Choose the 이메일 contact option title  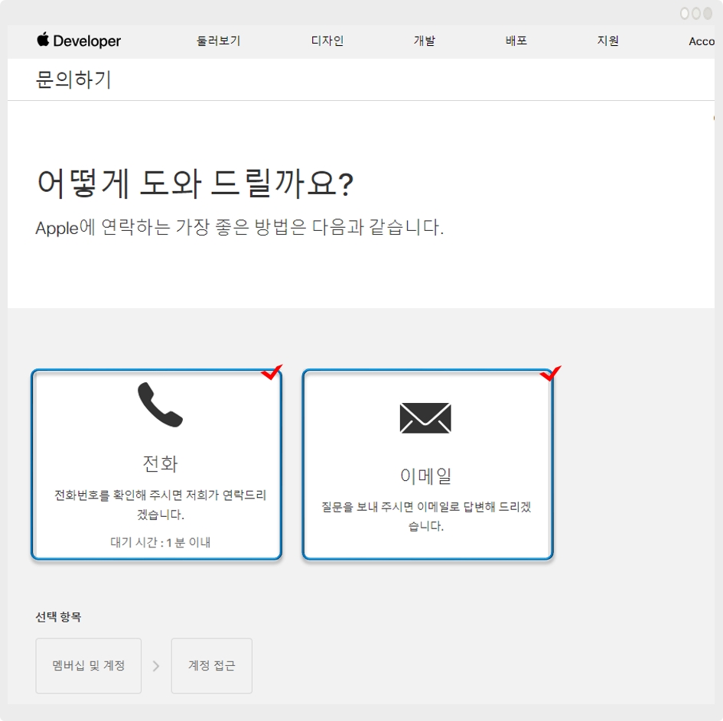pos(426,476)
